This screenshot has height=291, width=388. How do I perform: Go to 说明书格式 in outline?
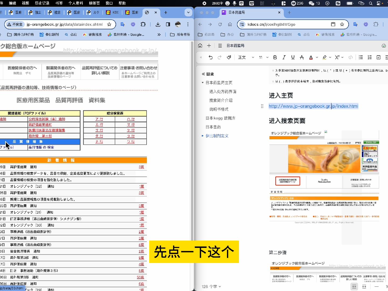pos(219,109)
